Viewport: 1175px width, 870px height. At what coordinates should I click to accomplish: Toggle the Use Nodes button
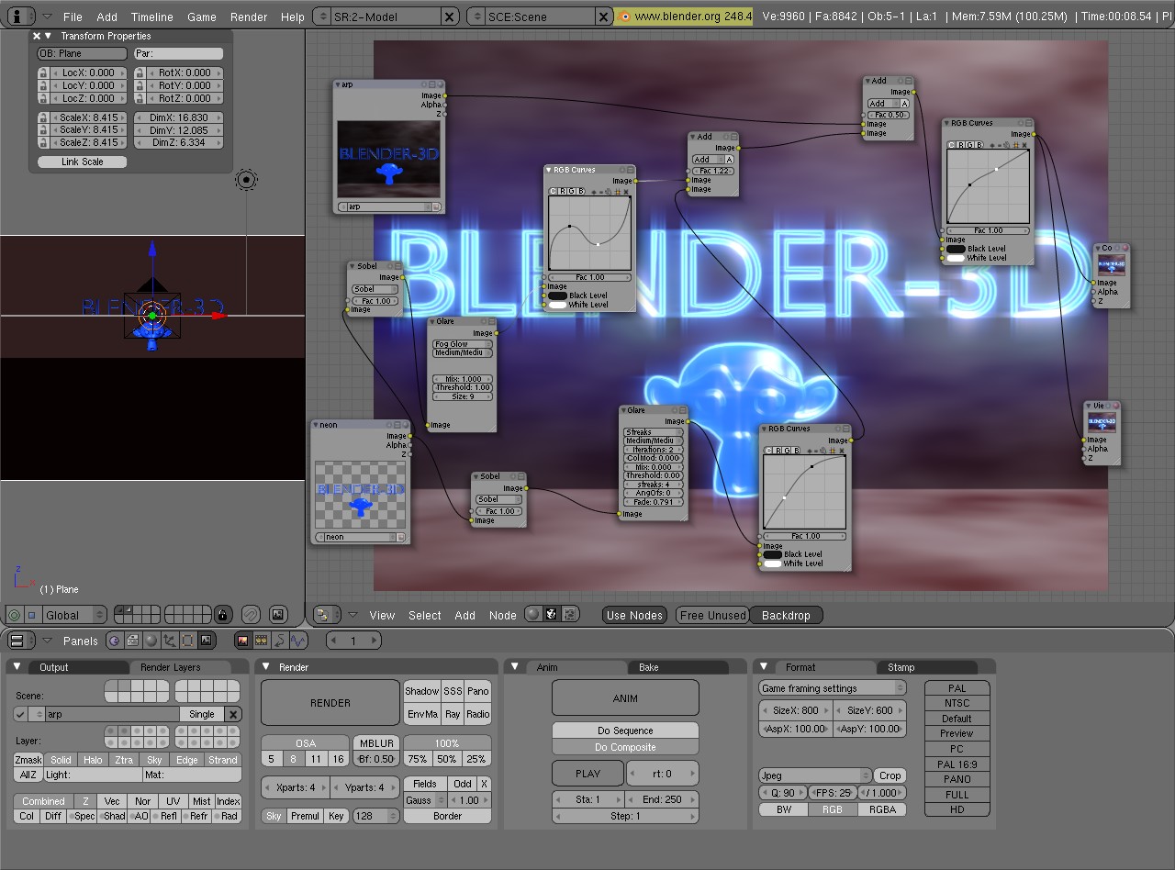click(634, 615)
